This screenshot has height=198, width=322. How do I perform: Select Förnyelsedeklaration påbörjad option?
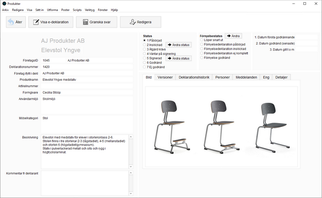point(202,44)
